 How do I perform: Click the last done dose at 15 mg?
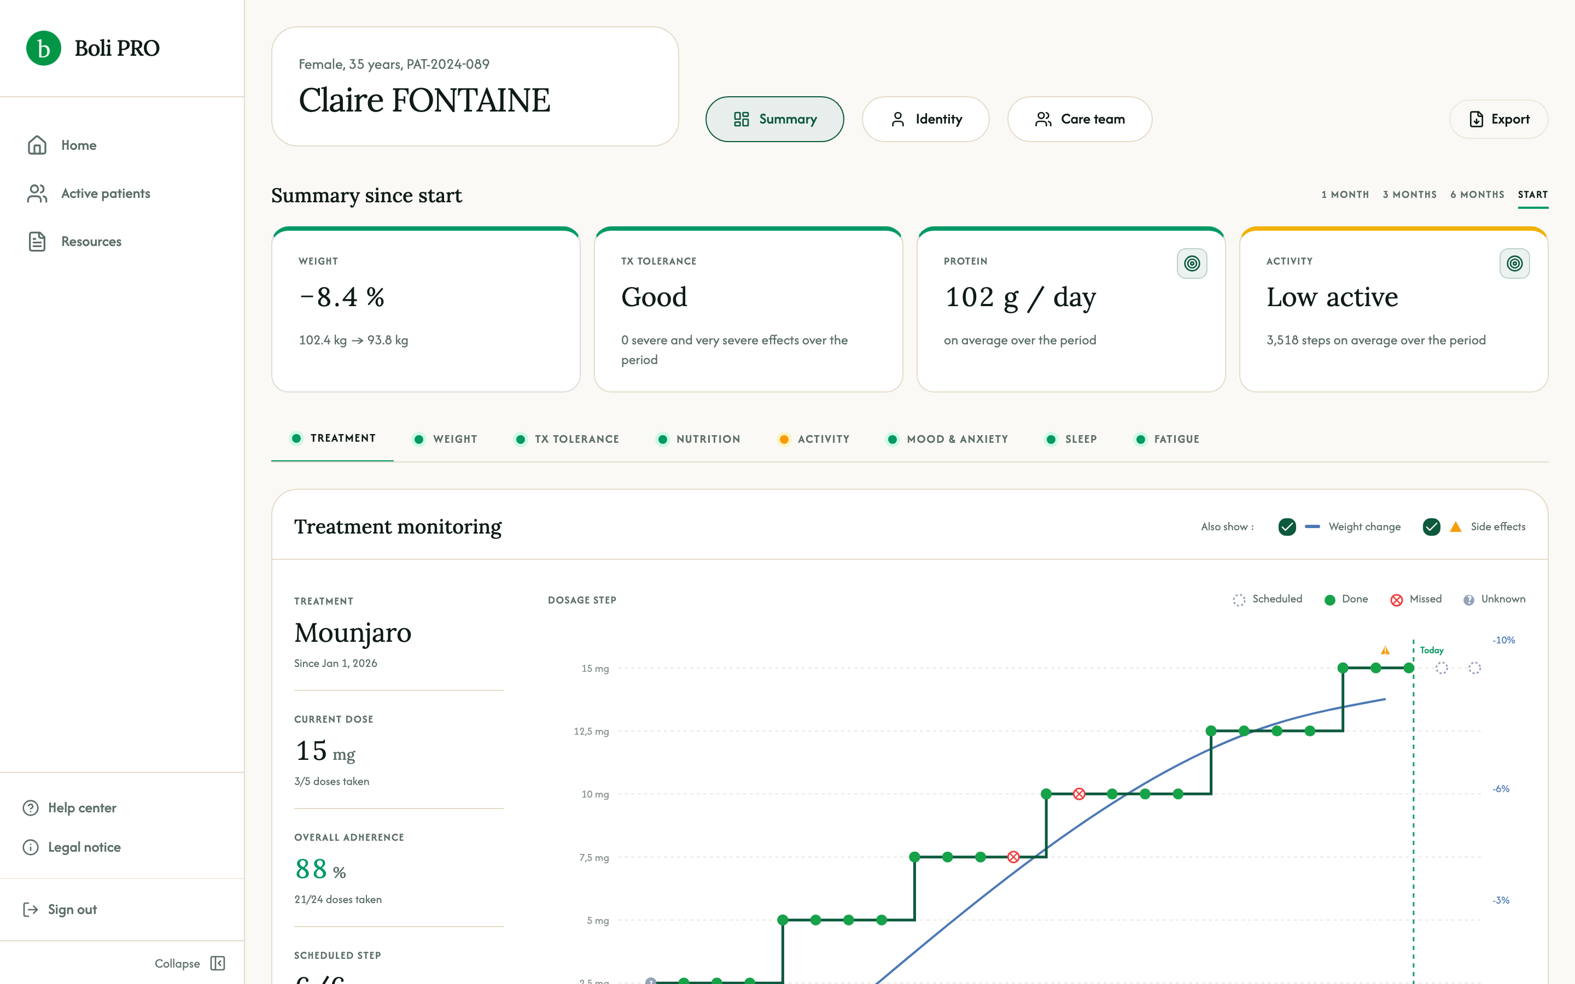pyautogui.click(x=1408, y=667)
